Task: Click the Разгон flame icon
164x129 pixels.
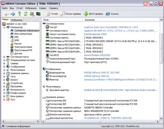Action: 12,44
